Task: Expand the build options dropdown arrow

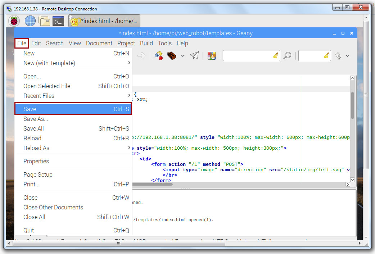Action: (x=183, y=56)
